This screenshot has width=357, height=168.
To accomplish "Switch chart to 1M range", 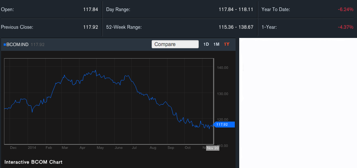I will click(x=216, y=44).
